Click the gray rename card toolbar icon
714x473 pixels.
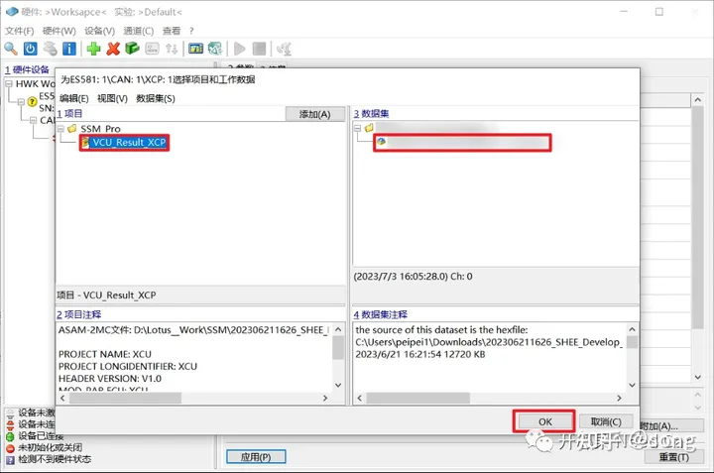click(152, 49)
